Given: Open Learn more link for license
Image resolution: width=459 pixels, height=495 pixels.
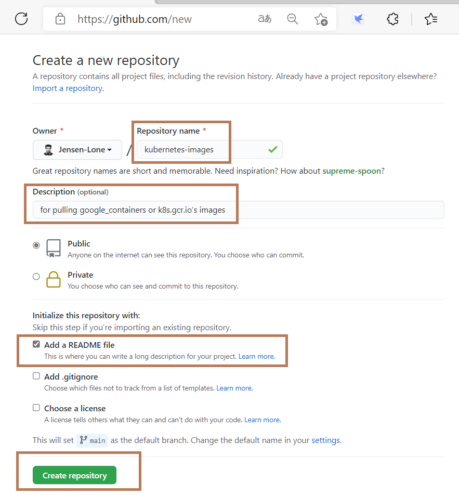Looking at the screenshot, I should click(x=263, y=420).
